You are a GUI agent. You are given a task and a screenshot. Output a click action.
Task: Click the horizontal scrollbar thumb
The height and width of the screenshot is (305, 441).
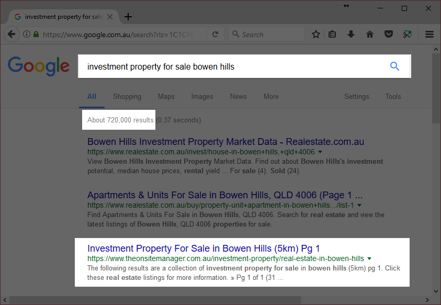[x=155, y=300]
